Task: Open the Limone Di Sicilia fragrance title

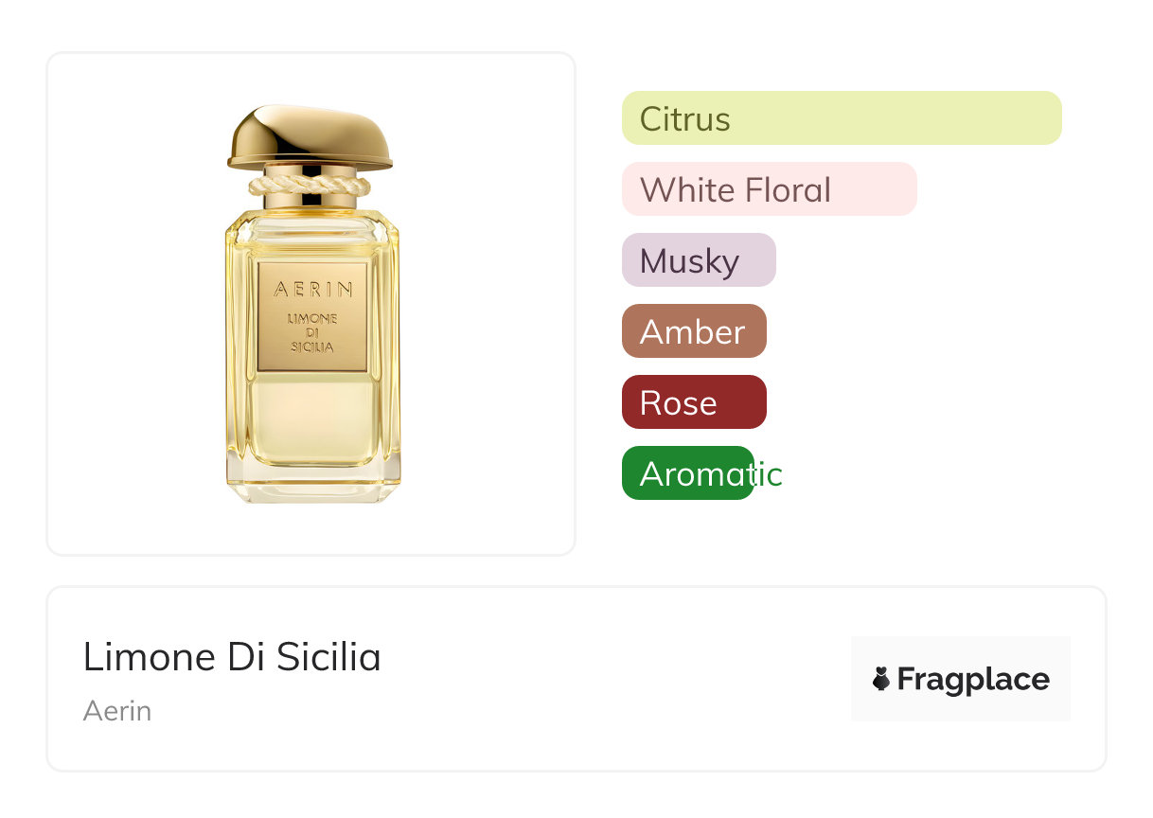Action: click(232, 657)
